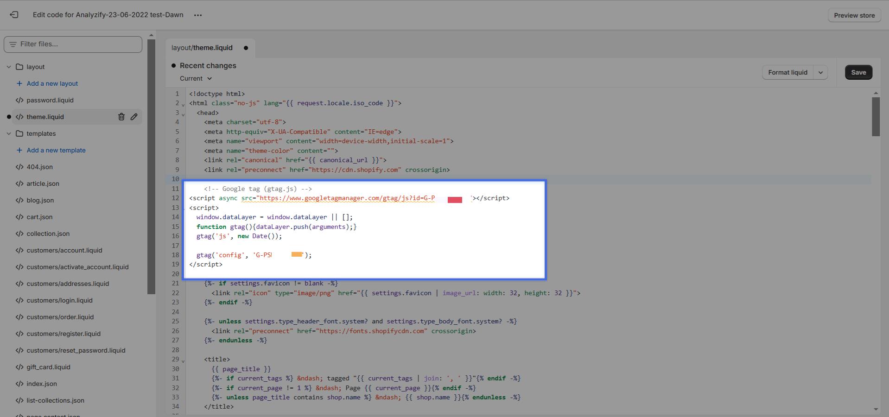Click the sidebar file list scrollbar thumb
This screenshot has height=417, width=889.
[x=151, y=167]
